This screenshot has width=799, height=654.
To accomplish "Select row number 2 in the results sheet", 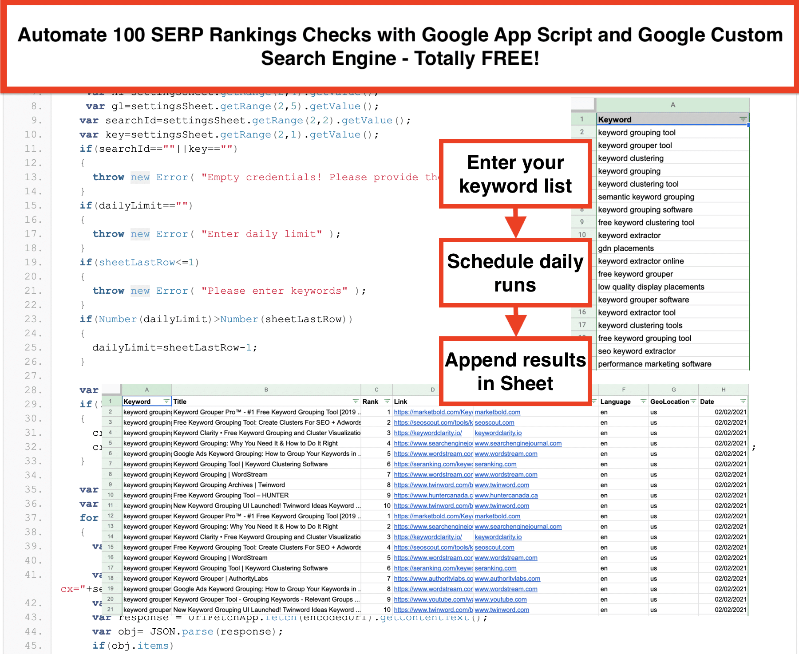I will pos(111,412).
